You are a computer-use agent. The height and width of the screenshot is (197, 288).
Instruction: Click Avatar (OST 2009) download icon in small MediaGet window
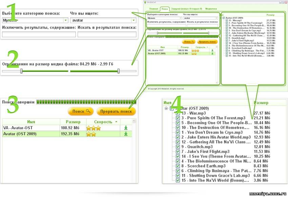point(212,54)
